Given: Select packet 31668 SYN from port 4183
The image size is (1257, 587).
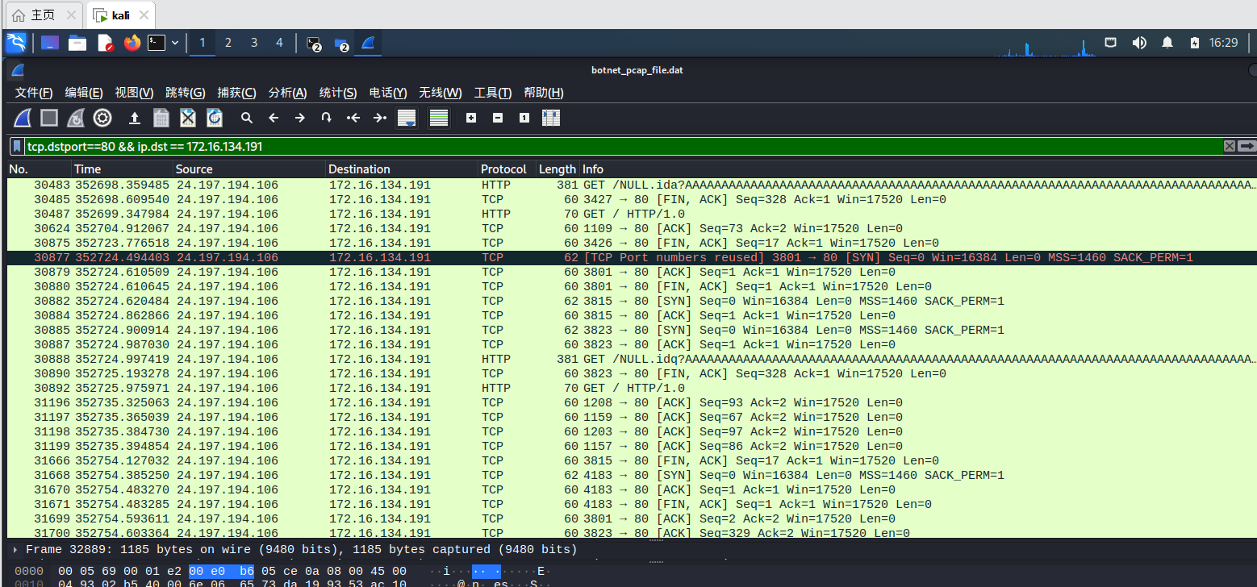Looking at the screenshot, I should tap(632, 476).
